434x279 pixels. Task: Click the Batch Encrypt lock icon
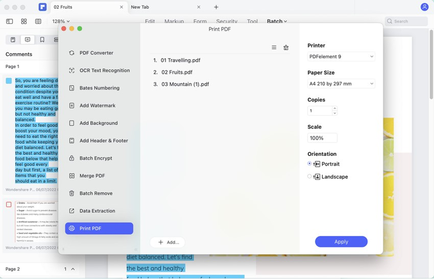click(71, 158)
